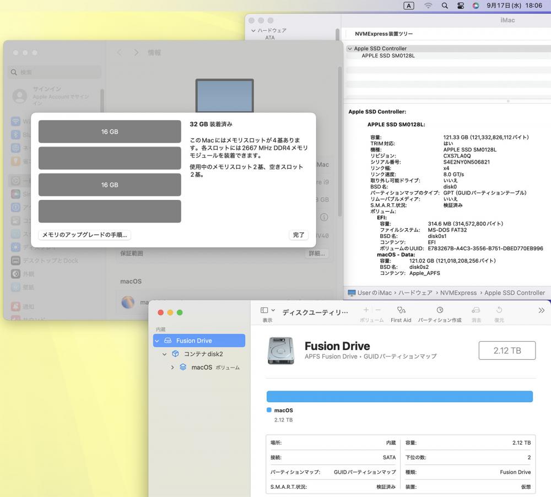Collapse the コンテナ disk2 chevron
Viewport: 551px width, 497px height.
pos(165,354)
